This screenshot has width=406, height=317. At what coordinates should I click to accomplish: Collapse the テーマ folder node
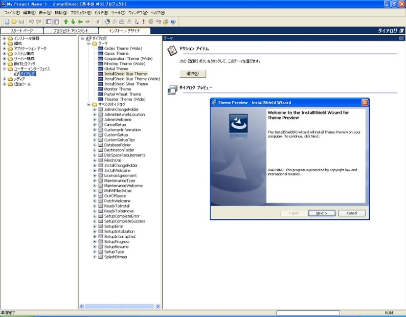point(88,43)
